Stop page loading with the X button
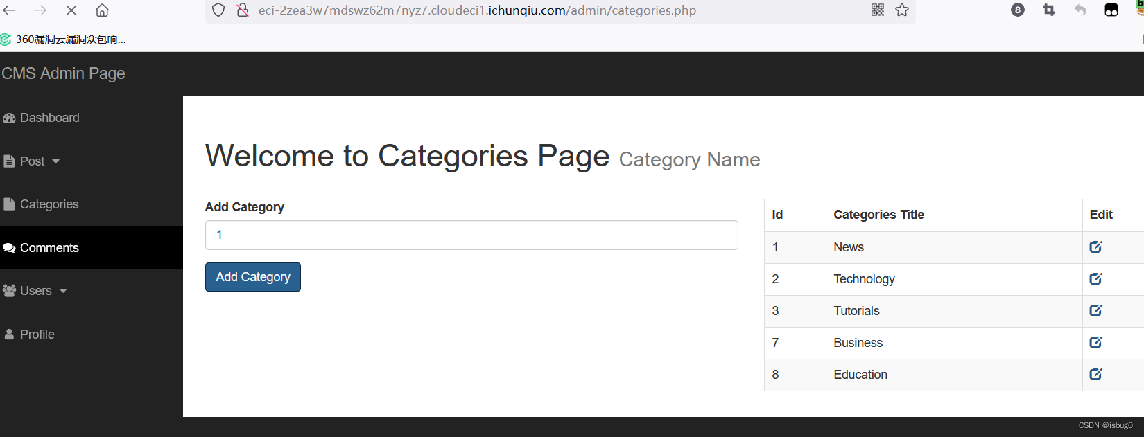 [x=71, y=10]
